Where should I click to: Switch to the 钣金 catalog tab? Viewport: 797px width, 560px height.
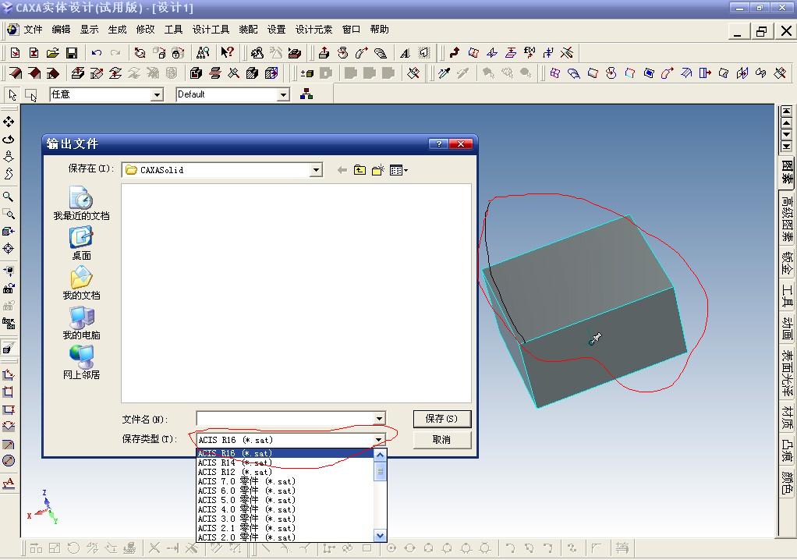coord(786,263)
